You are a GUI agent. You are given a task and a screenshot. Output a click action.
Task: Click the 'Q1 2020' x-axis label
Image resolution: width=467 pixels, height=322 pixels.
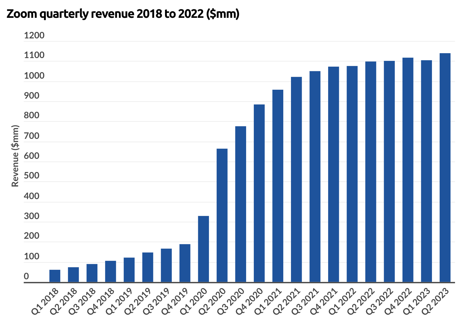click(x=194, y=301)
